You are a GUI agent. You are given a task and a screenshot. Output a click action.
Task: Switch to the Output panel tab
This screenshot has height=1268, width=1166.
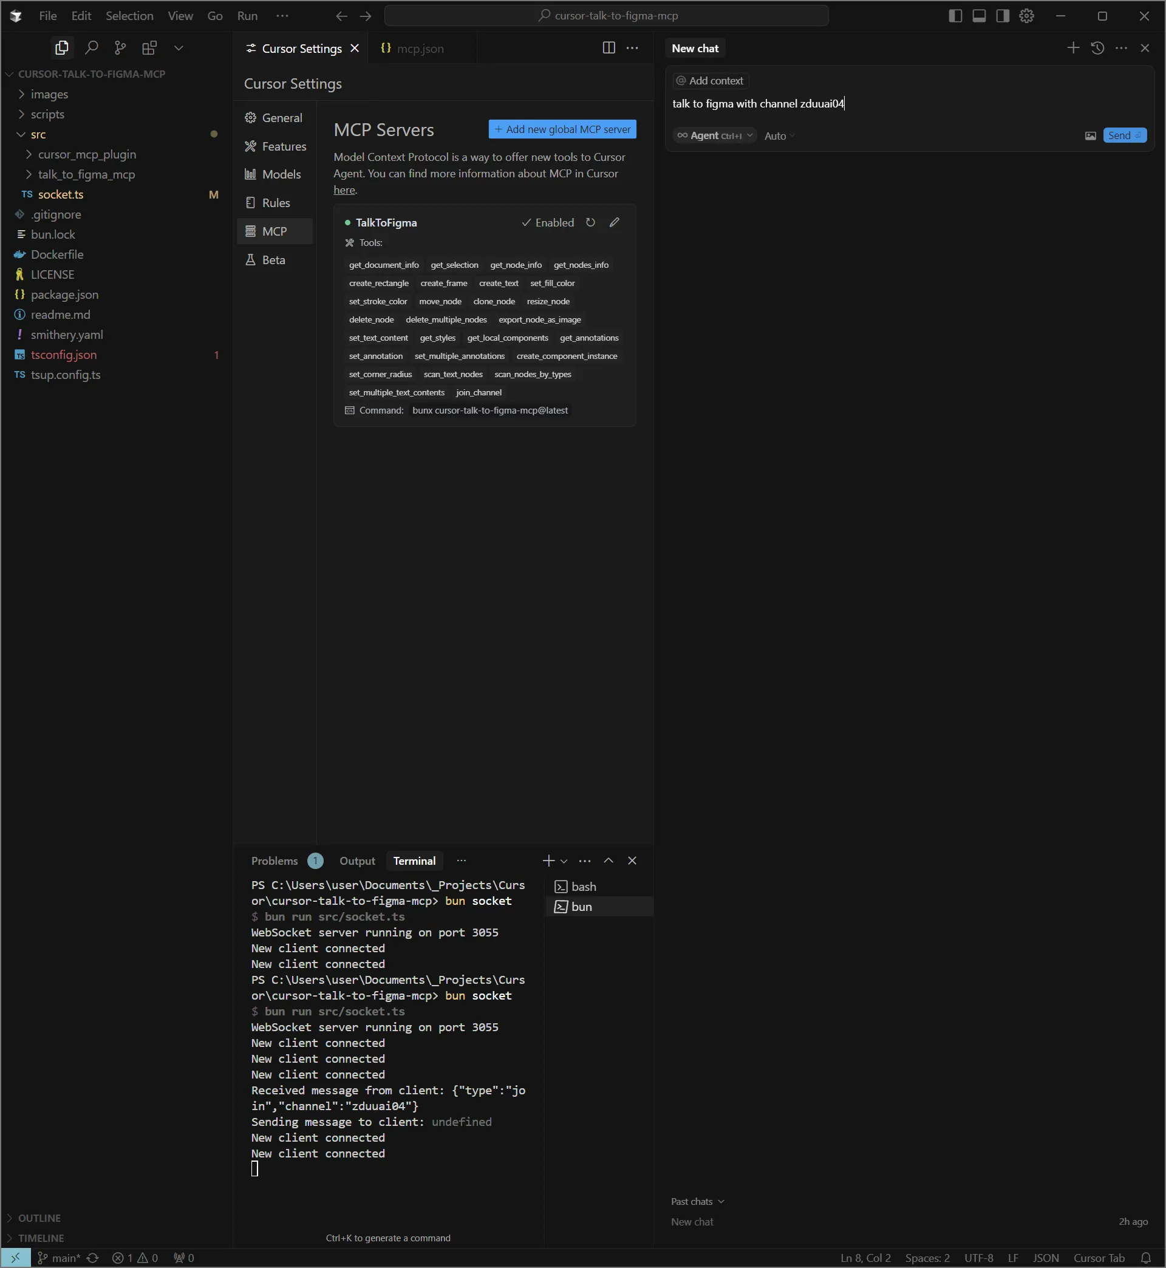tap(356, 861)
